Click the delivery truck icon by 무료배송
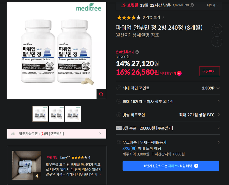 119,142
